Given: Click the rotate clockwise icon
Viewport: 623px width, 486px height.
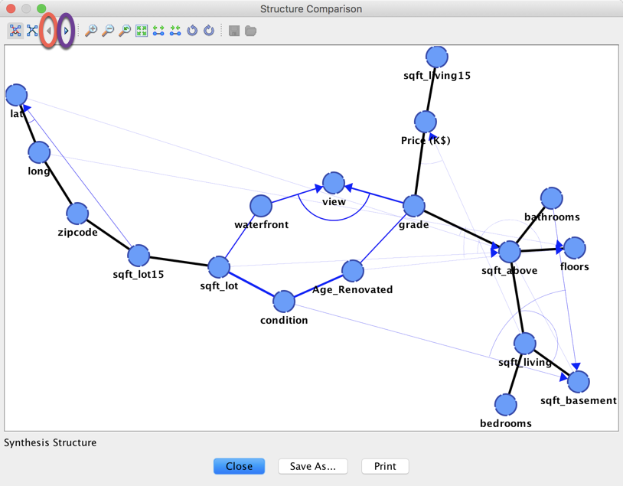Looking at the screenshot, I should (209, 31).
